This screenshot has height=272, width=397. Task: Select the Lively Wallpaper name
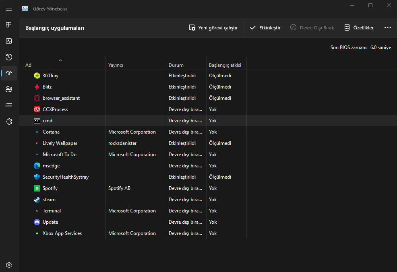pos(60,143)
